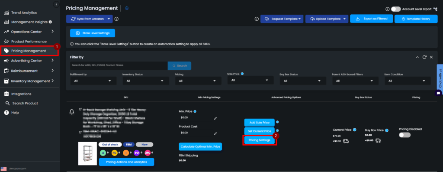Open Trend Analytics in sidebar
This screenshot has height=172, width=443.
click(x=24, y=13)
